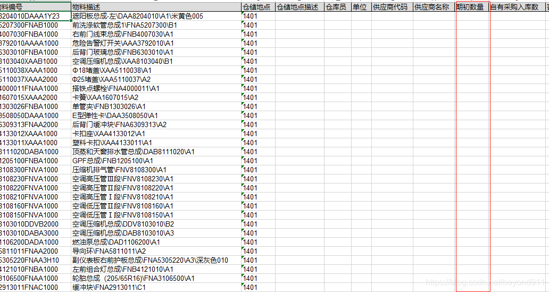549x292 pixels.
Task: Select the 1401 cell in the GPF总成 row
Action: point(259,161)
